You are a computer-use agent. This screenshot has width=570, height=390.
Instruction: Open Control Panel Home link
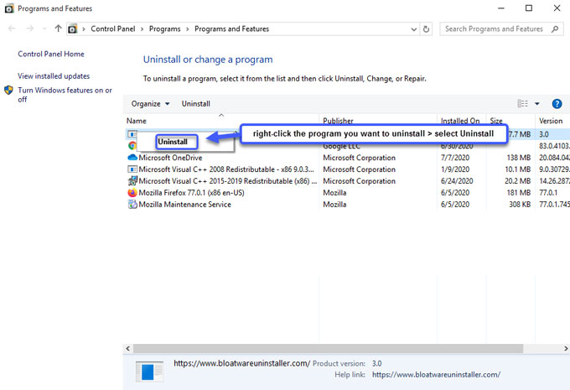coord(51,54)
